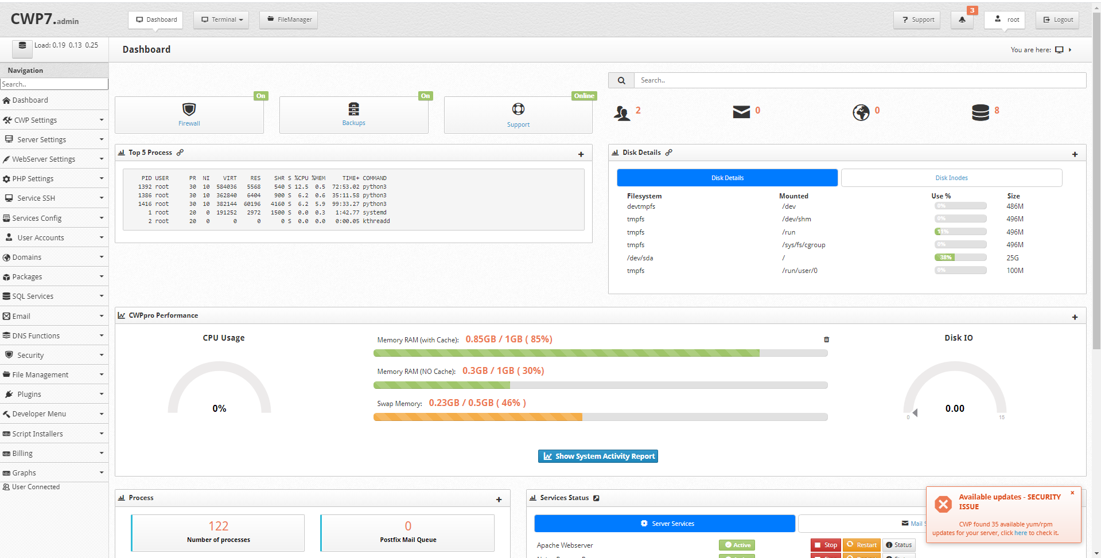Click the Postfix Mail Queue box

tap(408, 533)
